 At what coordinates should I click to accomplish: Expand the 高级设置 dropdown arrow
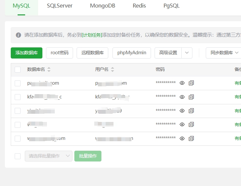pyautogui.click(x=187, y=53)
